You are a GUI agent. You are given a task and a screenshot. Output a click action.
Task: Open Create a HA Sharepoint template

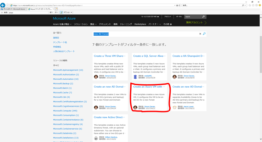click(189, 56)
